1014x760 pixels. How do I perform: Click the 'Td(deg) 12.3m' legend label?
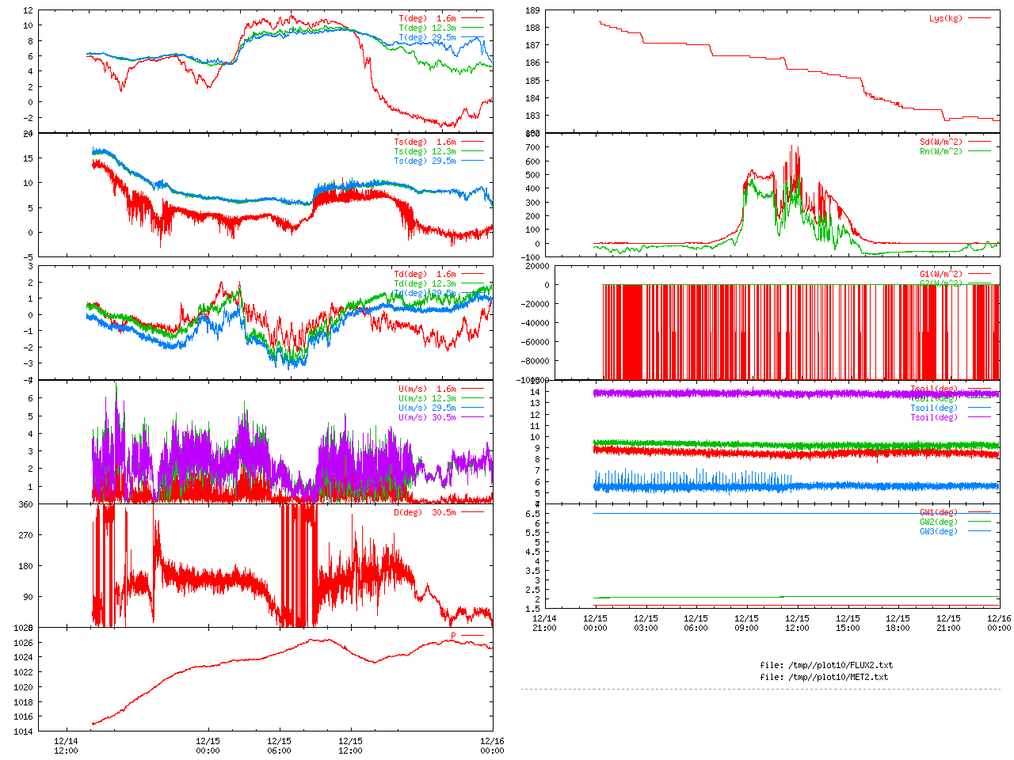coord(425,283)
